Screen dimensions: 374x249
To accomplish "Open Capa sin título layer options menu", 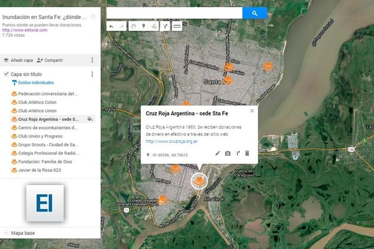I will point(92,74).
